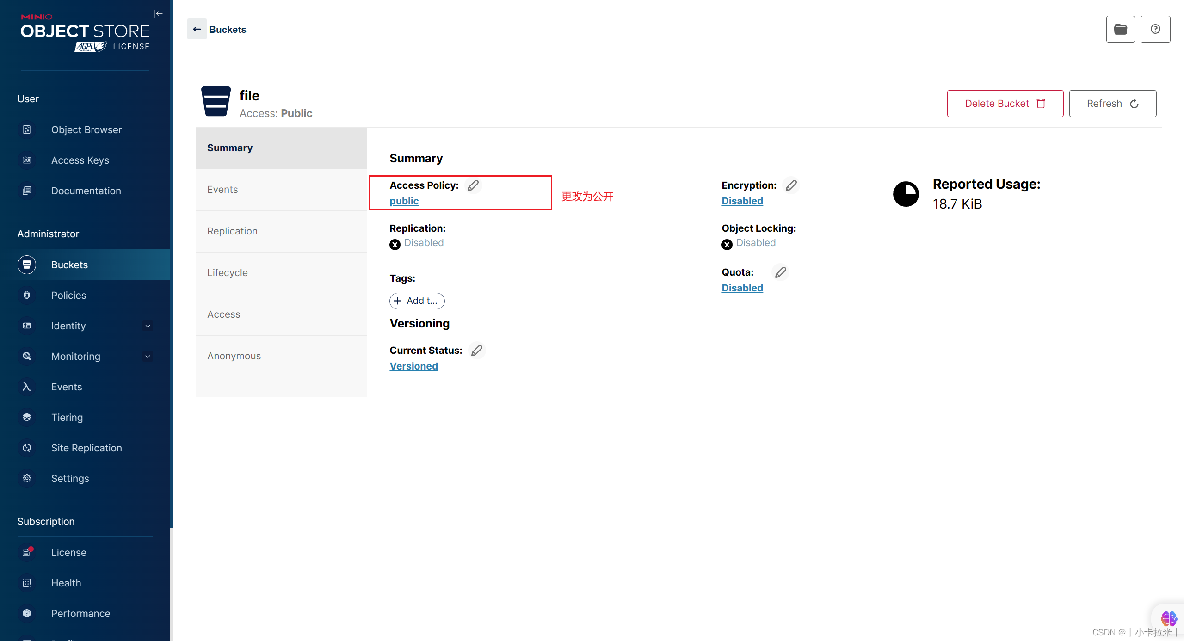Click the help question mark icon
The height and width of the screenshot is (641, 1184).
1155,29
